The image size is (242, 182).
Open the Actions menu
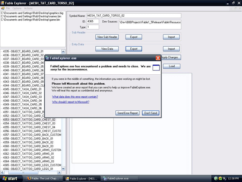[28, 8]
